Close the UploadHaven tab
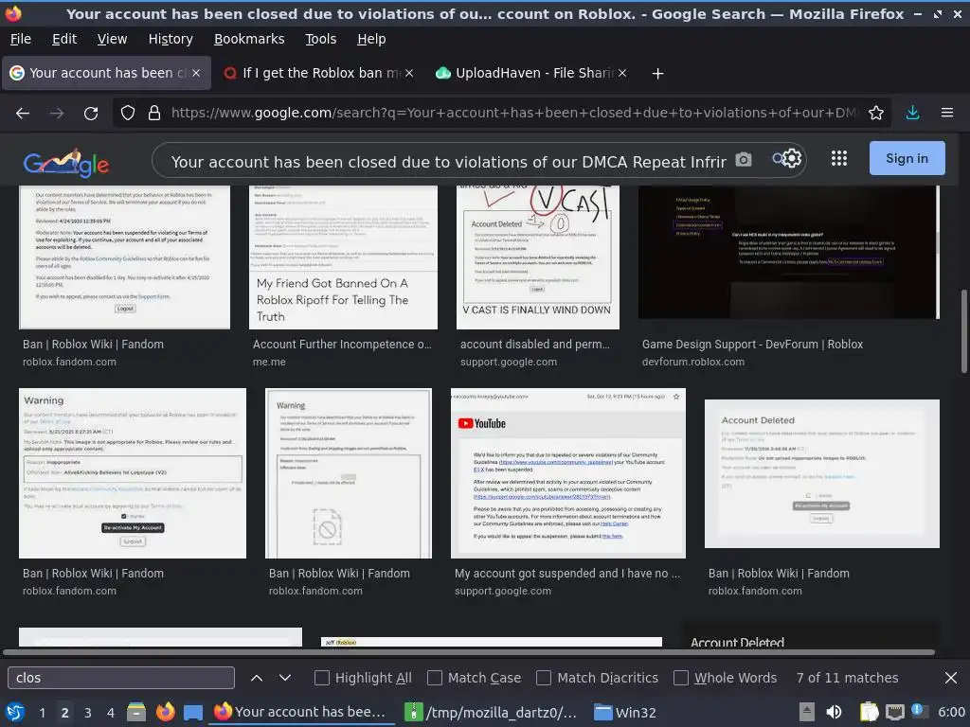The width and height of the screenshot is (970, 727). 622,73
